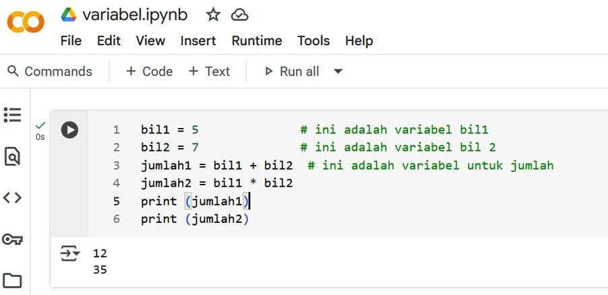This screenshot has width=608, height=295.
Task: Open the Help menu
Action: point(359,40)
